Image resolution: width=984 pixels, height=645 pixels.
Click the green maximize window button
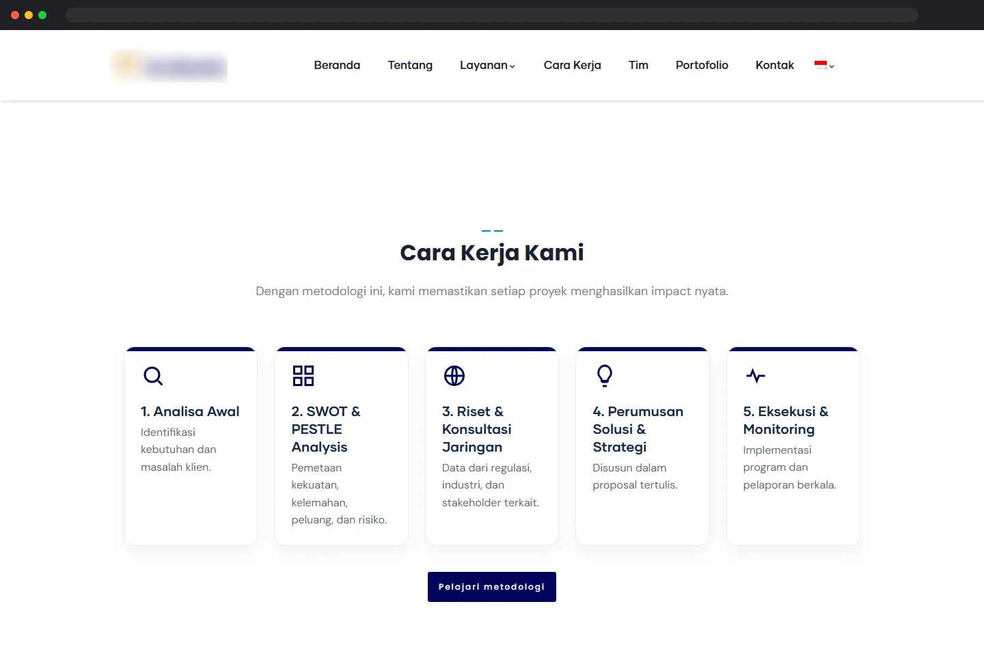tap(42, 15)
